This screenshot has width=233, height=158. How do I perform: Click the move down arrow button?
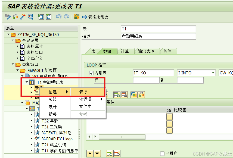(97, 153)
